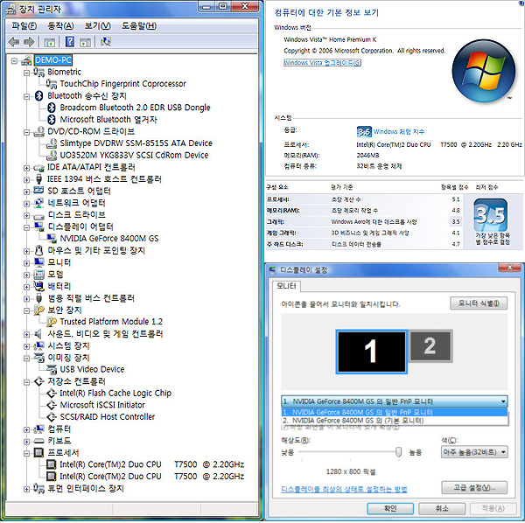Click the scan for hardware changes toolbar icon
The width and height of the screenshot is (525, 523).
click(x=106, y=42)
